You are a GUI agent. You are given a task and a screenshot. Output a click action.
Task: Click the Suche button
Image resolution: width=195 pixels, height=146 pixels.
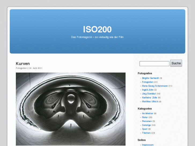(176, 63)
